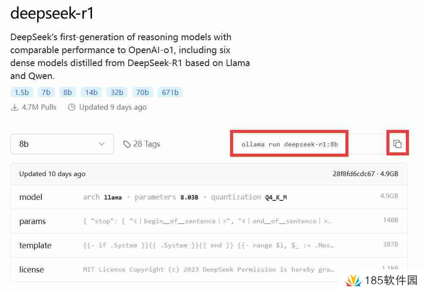View the template file row
Viewport: 424px width, 291px height.
coord(35,245)
